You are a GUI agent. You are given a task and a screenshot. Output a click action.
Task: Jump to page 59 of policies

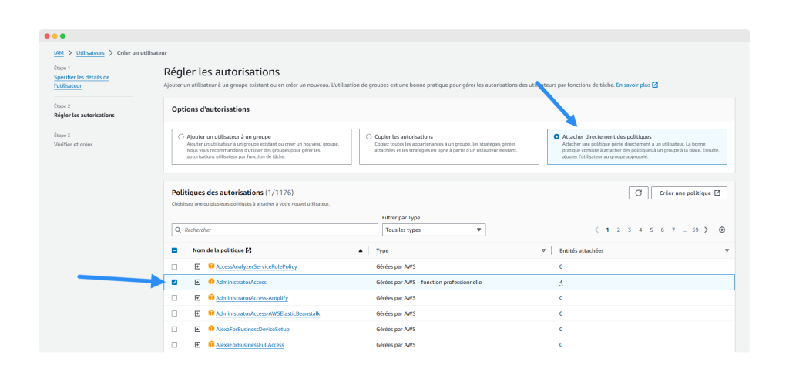click(x=695, y=230)
